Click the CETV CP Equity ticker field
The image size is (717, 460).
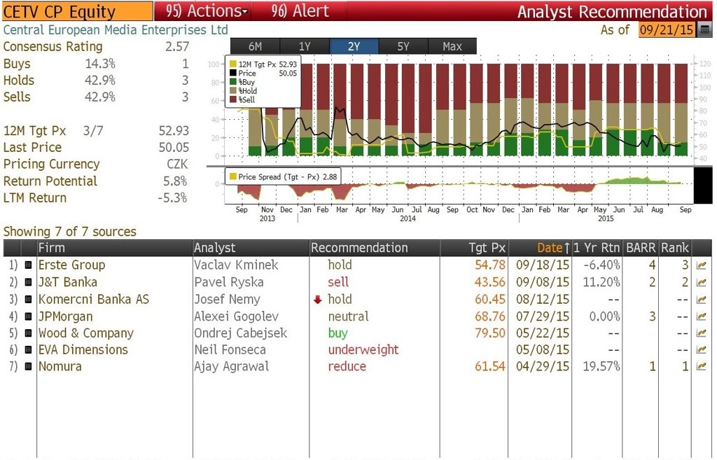point(77,11)
